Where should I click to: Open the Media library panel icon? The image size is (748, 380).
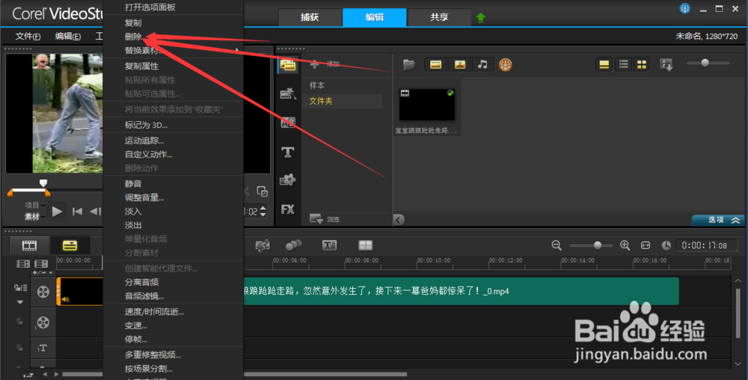288,65
